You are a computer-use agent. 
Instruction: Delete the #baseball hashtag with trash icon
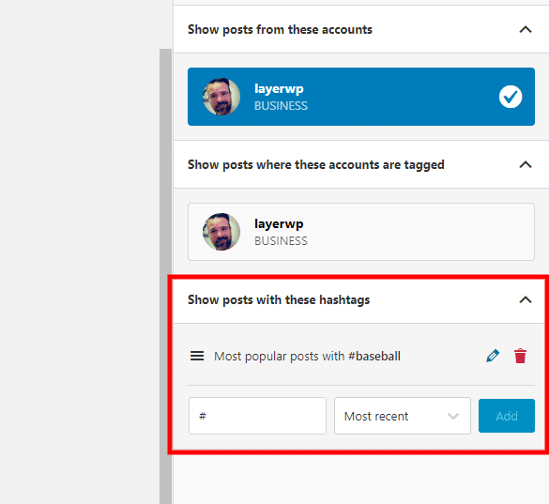[520, 356]
